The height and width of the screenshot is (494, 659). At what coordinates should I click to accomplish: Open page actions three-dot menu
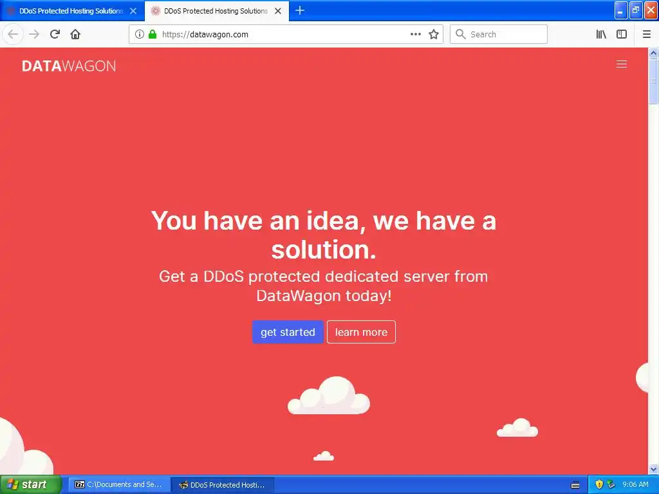pos(416,35)
